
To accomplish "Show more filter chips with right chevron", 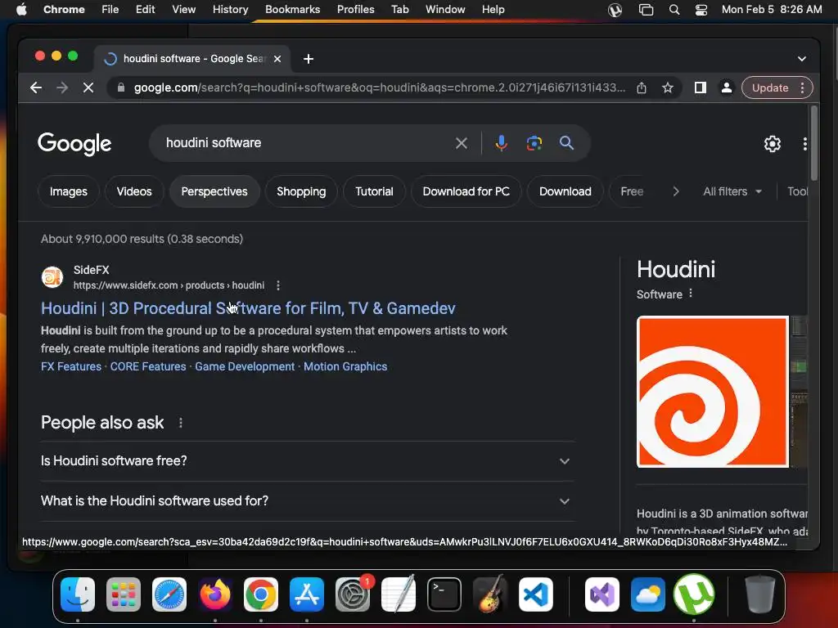I will click(x=675, y=191).
